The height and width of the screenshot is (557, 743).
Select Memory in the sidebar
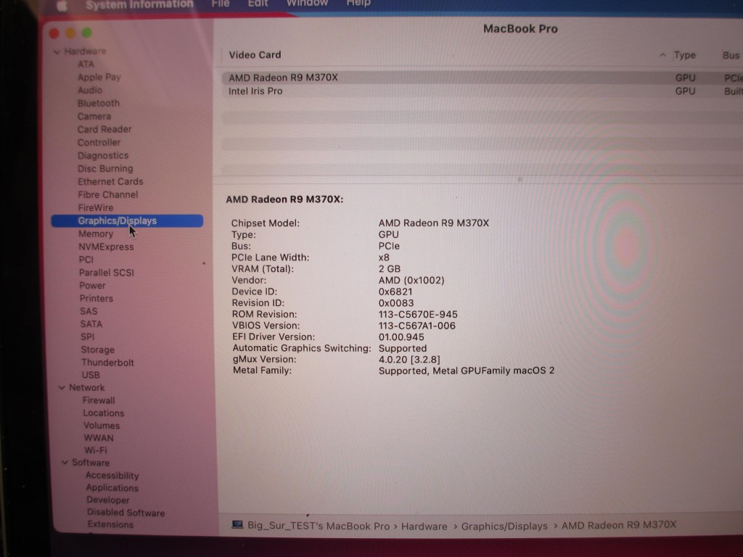[96, 234]
